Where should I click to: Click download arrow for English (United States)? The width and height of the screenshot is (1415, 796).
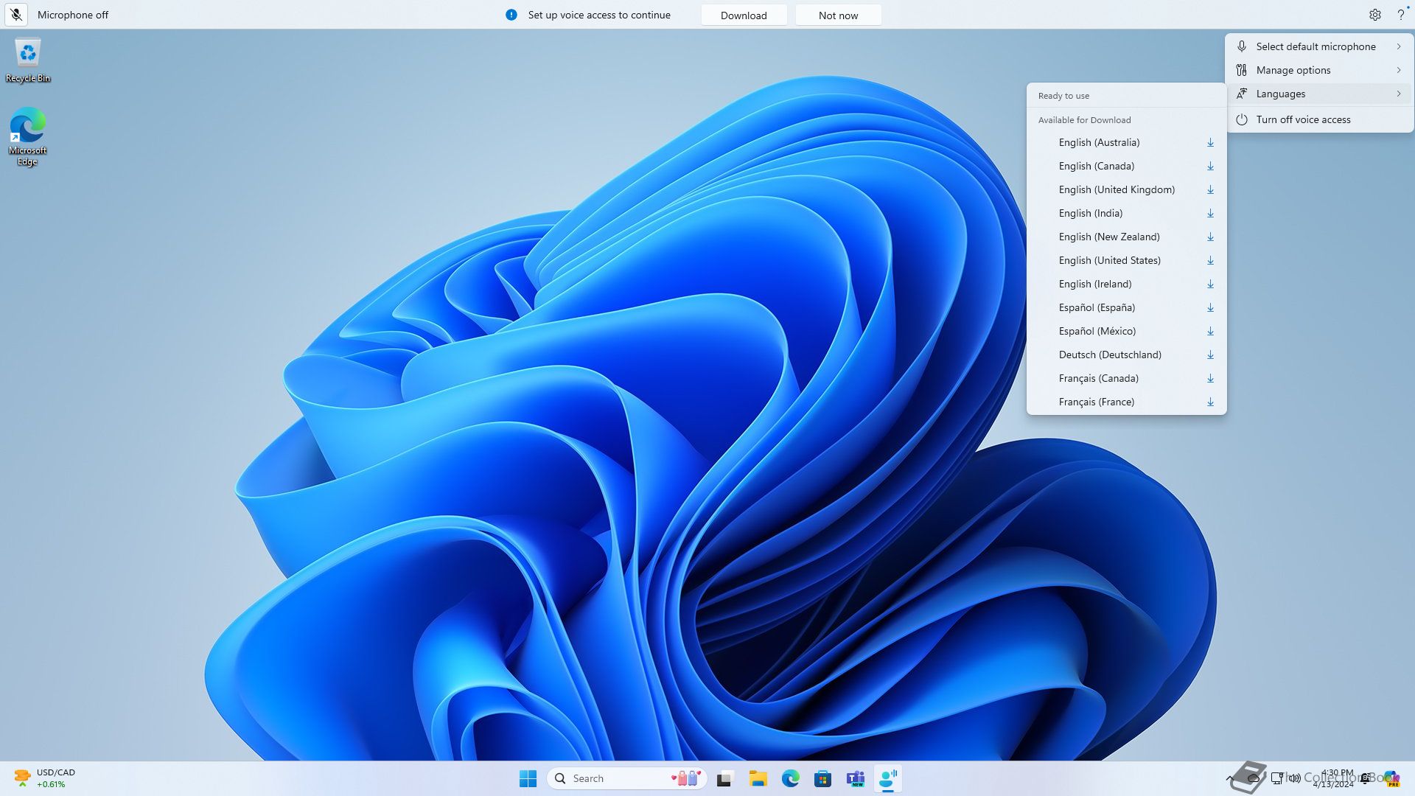click(x=1210, y=260)
